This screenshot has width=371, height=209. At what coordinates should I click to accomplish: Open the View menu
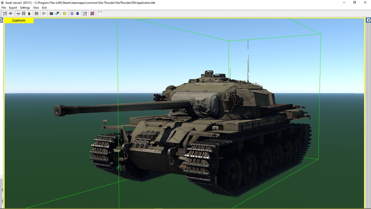click(36, 8)
